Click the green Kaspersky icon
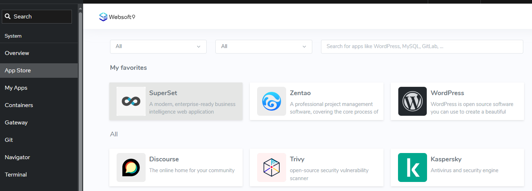532x191 pixels. point(412,167)
